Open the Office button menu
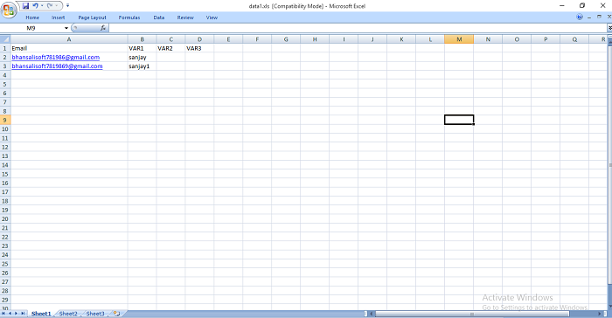Image resolution: width=612 pixels, height=318 pixels. (x=9, y=10)
